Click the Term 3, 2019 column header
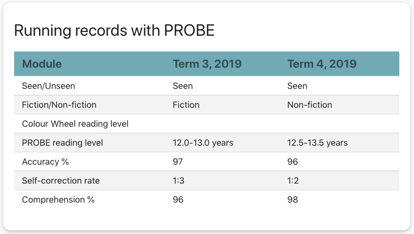Image resolution: width=414 pixels, height=234 pixels. (x=207, y=64)
